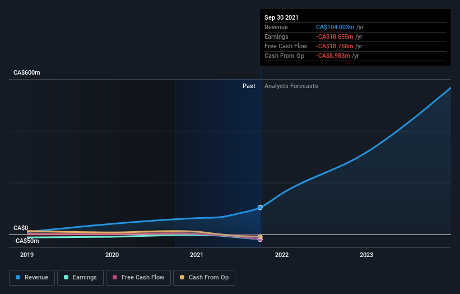The width and height of the screenshot is (460, 294).
Task: Click the -CA$18.758m free cash flow value
Action: 334,46
